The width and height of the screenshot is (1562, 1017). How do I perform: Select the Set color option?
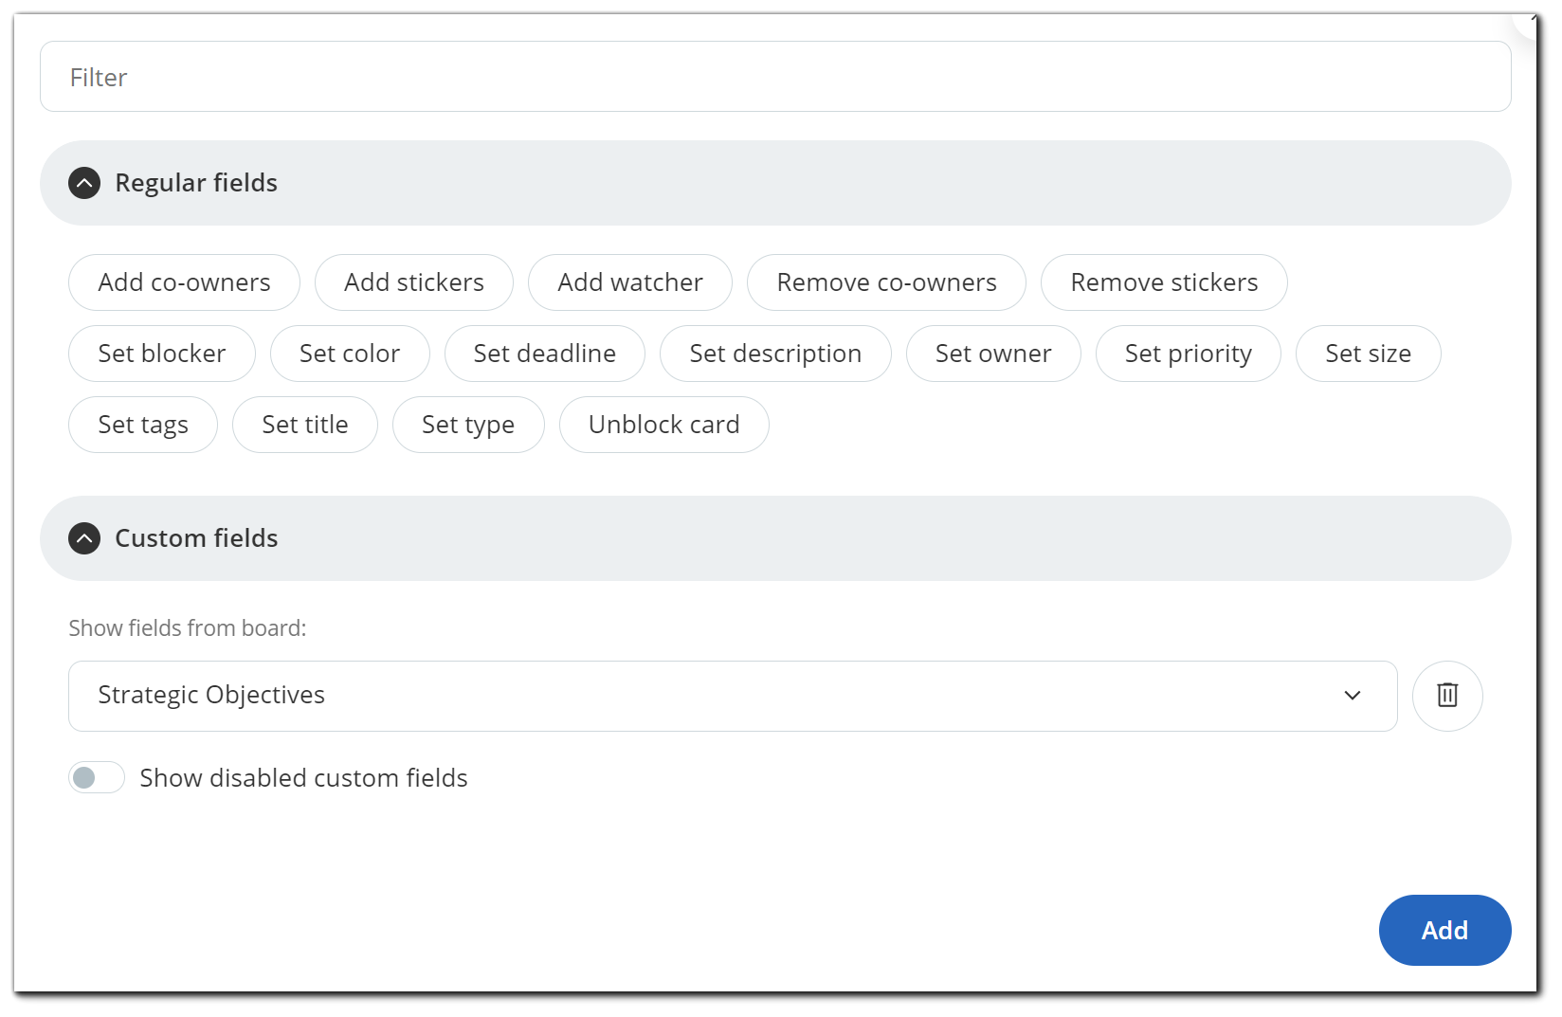point(349,354)
